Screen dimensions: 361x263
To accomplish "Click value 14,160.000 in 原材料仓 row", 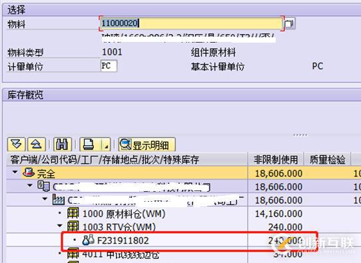I will pos(278,214).
